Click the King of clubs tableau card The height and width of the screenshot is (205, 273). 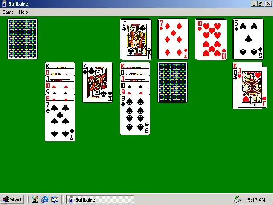tap(98, 82)
